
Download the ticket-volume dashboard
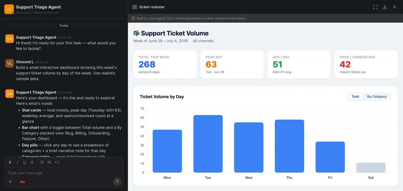coord(385,7)
